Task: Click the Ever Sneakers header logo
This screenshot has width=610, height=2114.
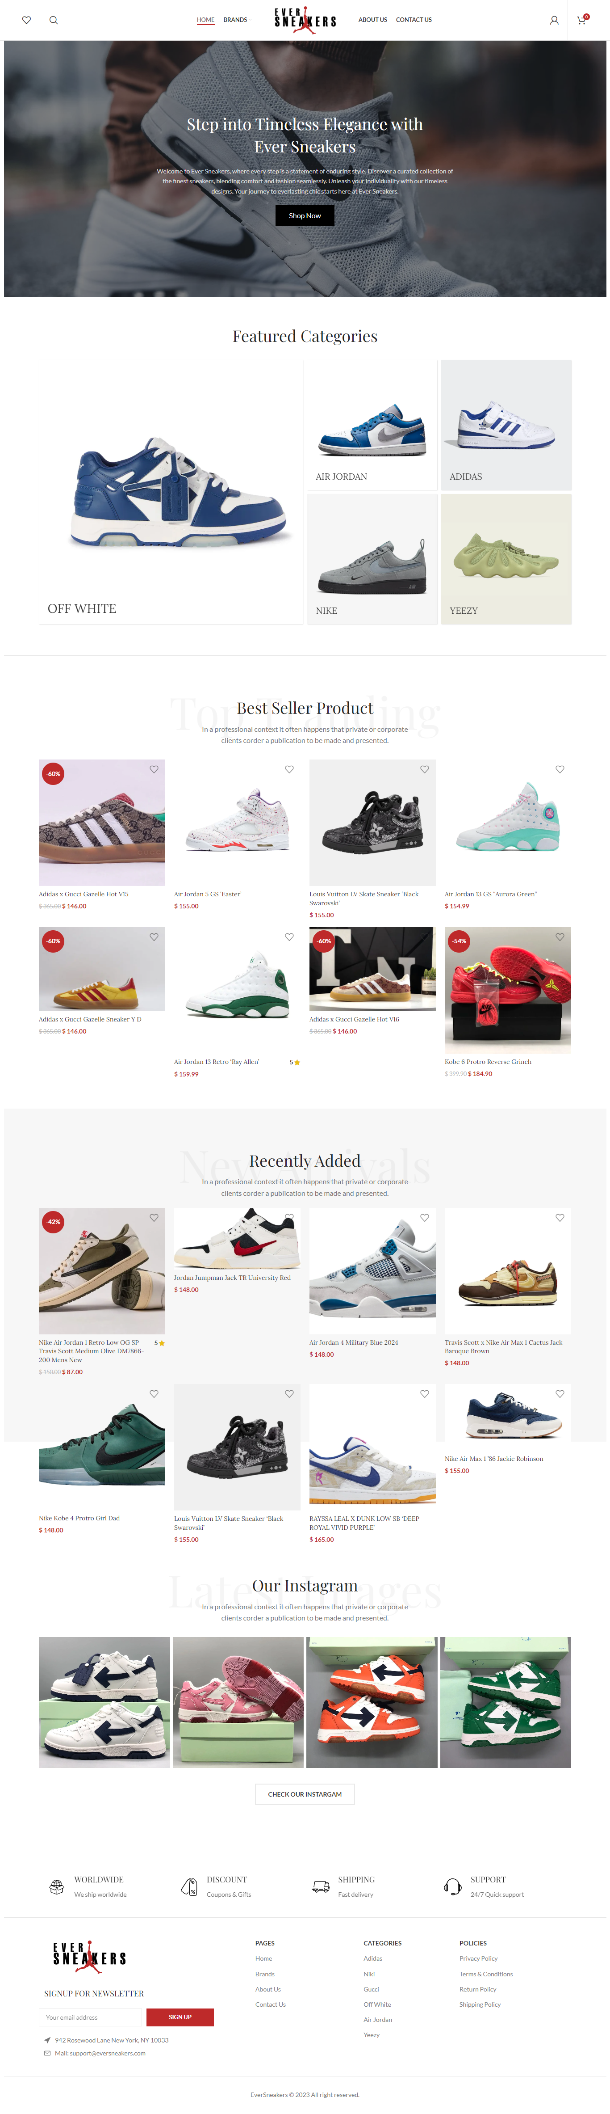Action: coord(305,20)
